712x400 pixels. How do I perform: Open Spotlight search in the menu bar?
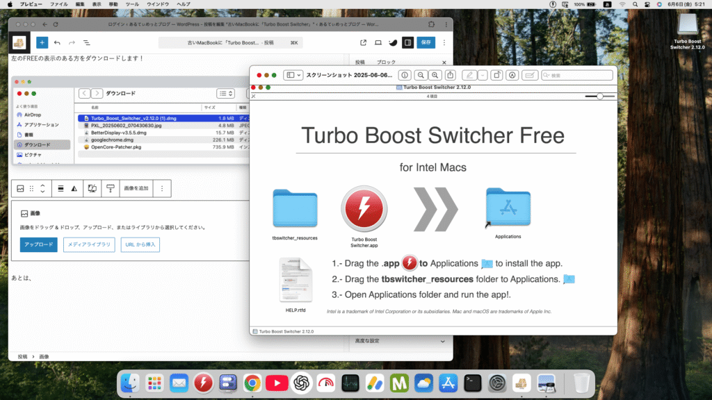[x=635, y=5]
